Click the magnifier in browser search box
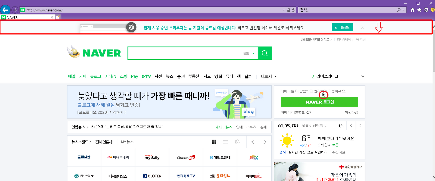The width and height of the screenshot is (435, 181). (x=399, y=10)
